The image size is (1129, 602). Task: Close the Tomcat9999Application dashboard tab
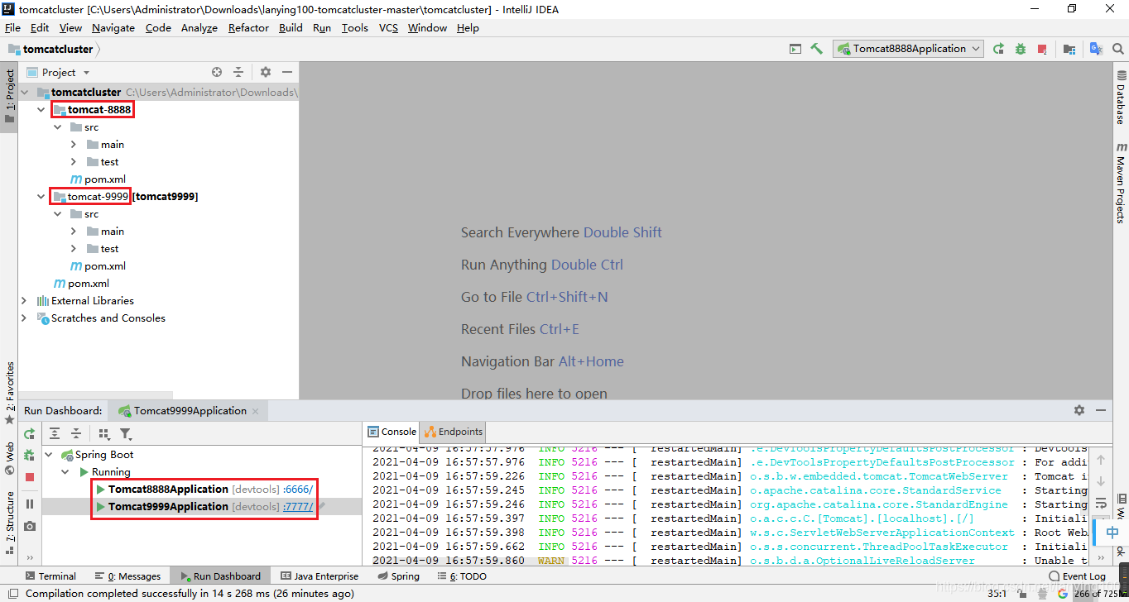pos(256,411)
